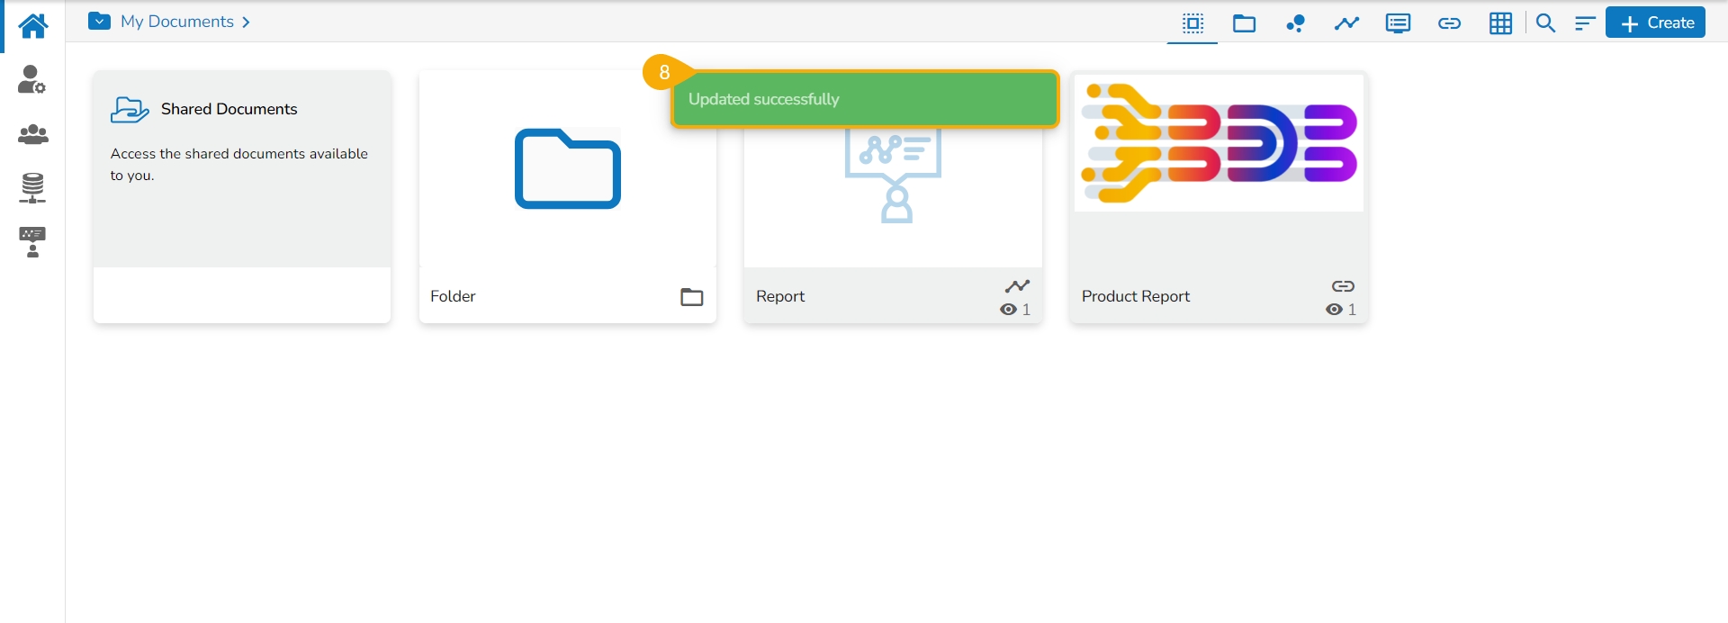Open the Product Report logo thumbnail
Viewport: 1728px width, 623px height.
pos(1219,144)
